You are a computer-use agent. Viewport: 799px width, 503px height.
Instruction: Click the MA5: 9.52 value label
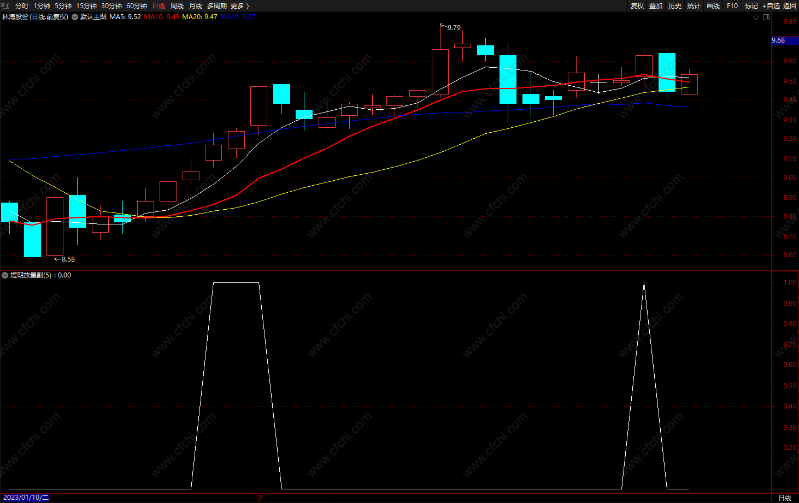(x=125, y=17)
